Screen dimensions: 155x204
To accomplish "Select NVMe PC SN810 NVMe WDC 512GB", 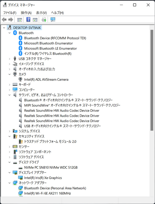I will click(51, 168).
